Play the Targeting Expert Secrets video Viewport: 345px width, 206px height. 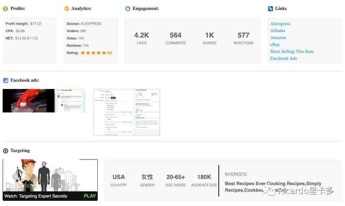click(90, 196)
